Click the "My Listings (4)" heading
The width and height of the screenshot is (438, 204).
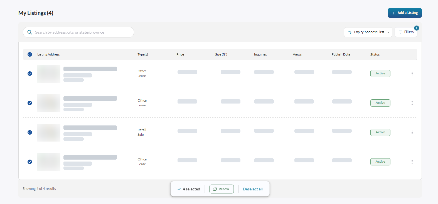(36, 13)
